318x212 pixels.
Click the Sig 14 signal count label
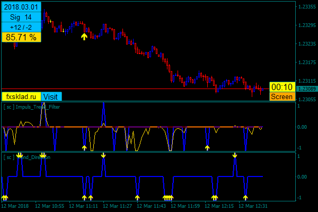click(21, 17)
